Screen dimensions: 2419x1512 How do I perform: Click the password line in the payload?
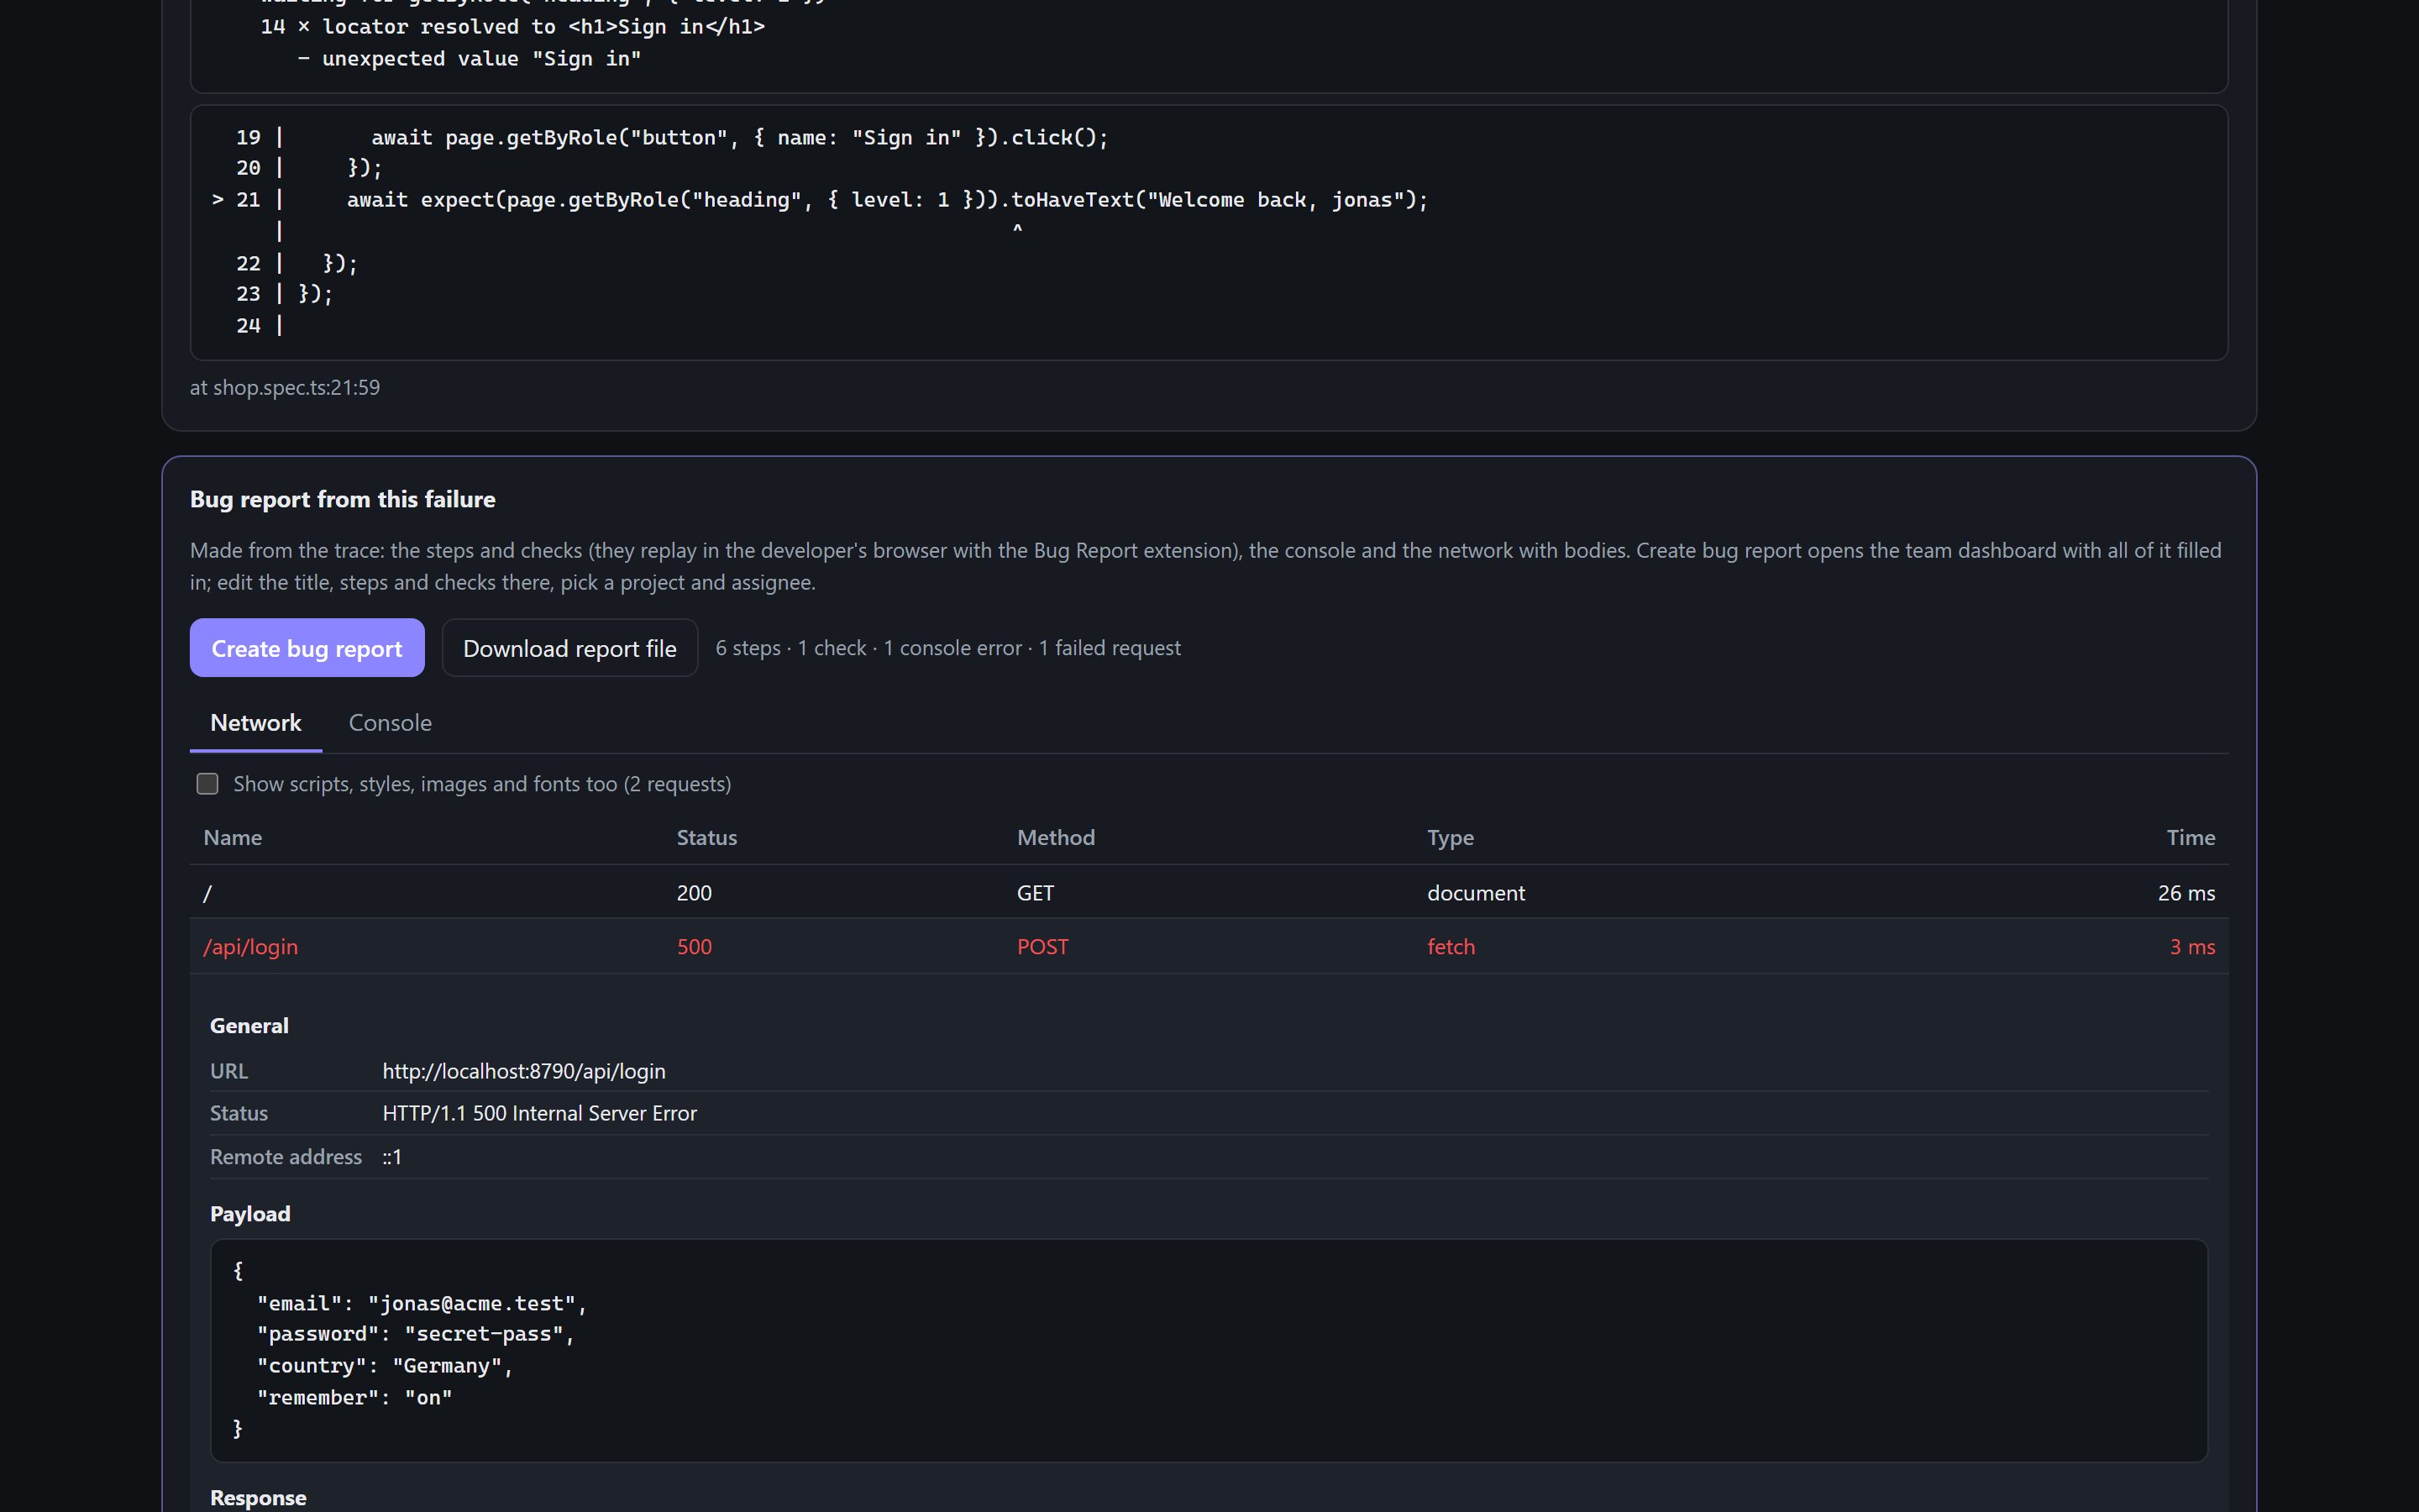[416, 1334]
